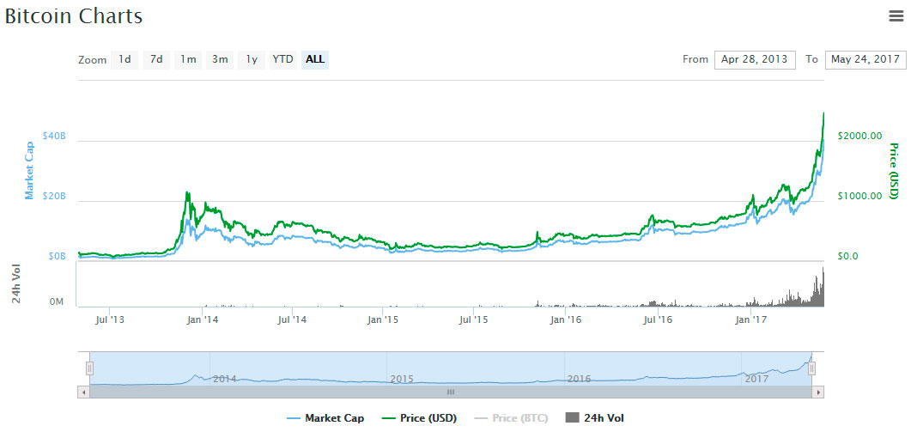
Task: Select the YTD zoom range
Action: [283, 59]
